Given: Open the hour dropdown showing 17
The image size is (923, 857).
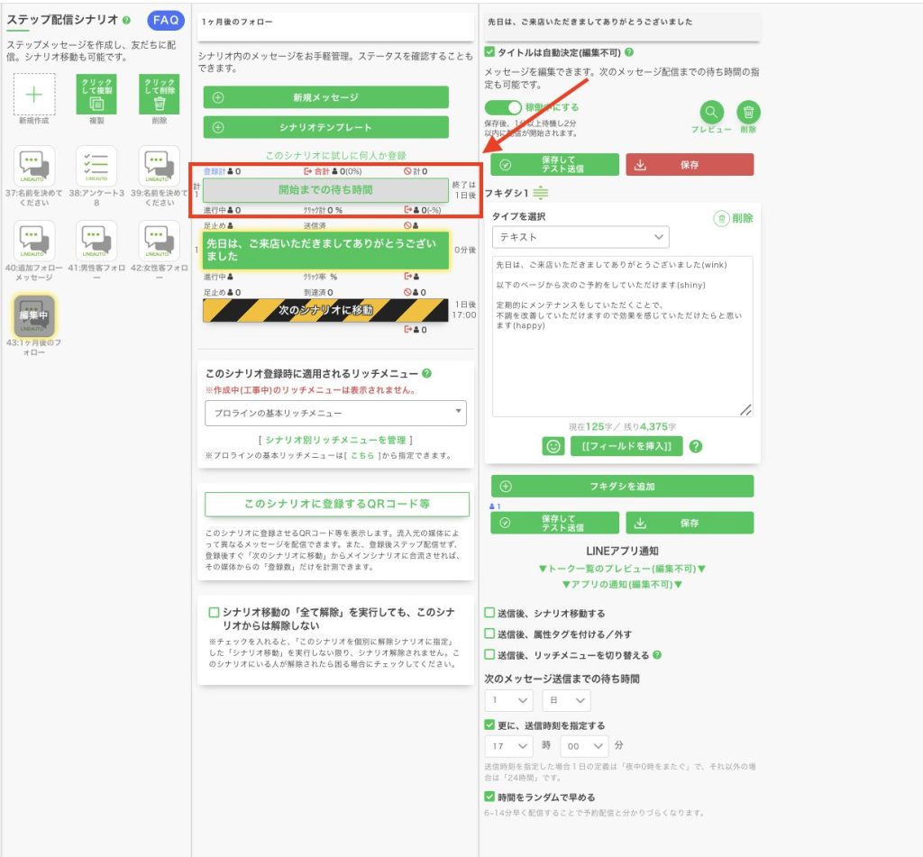Looking at the screenshot, I should [x=509, y=746].
